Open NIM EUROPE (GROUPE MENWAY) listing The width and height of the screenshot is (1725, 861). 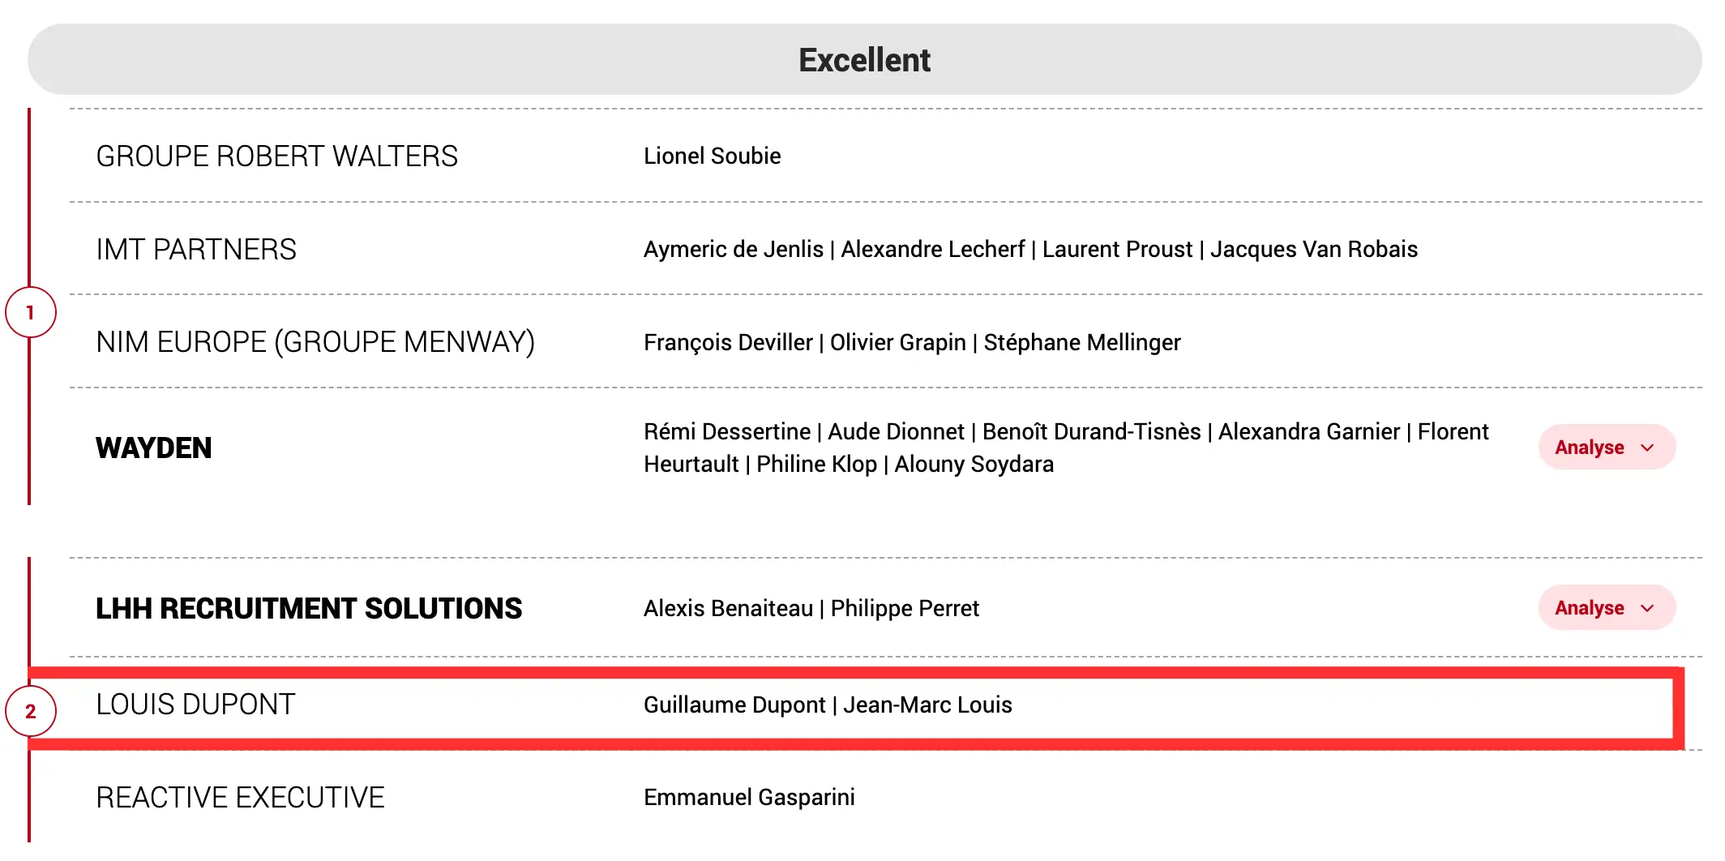(315, 342)
